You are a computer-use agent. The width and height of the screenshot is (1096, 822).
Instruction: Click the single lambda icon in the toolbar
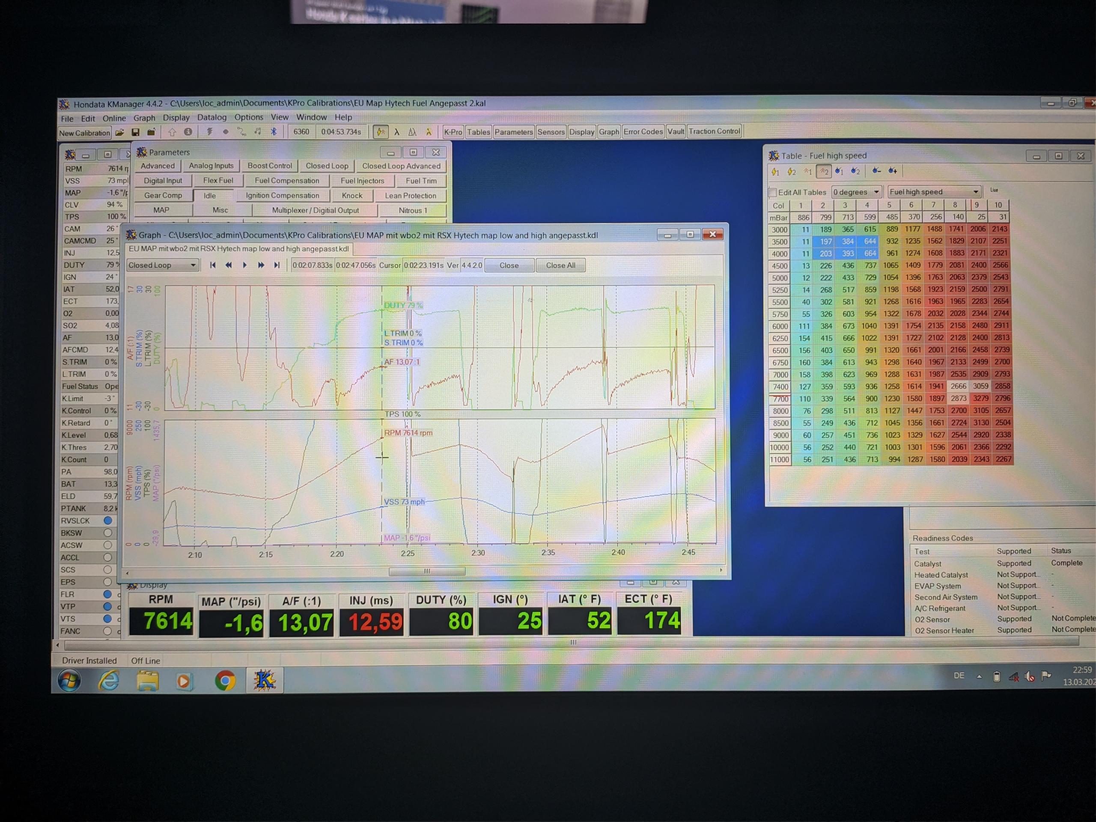click(397, 132)
